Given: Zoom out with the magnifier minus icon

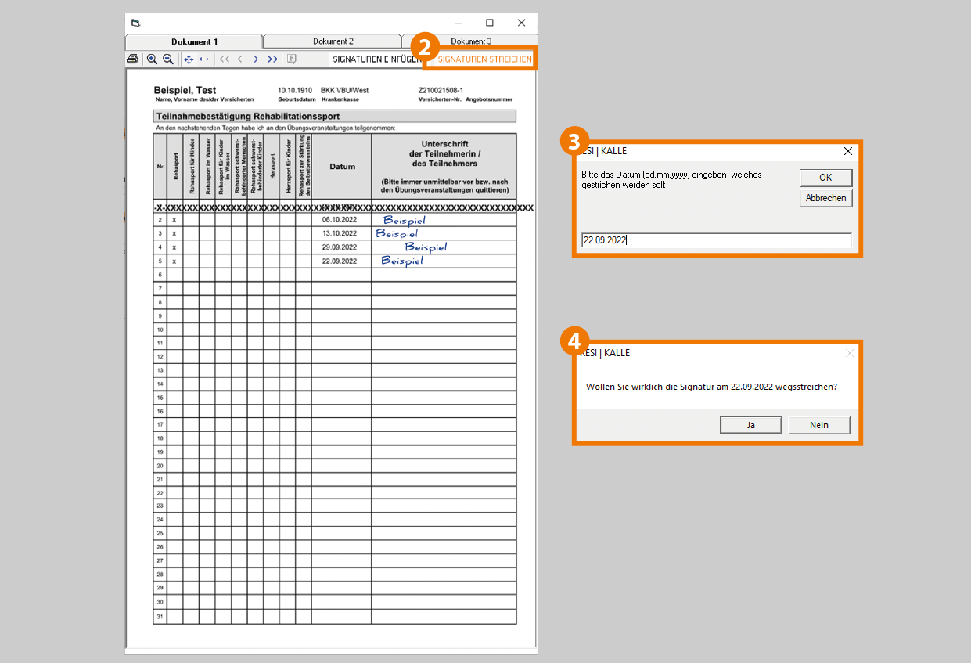Looking at the screenshot, I should 167,59.
